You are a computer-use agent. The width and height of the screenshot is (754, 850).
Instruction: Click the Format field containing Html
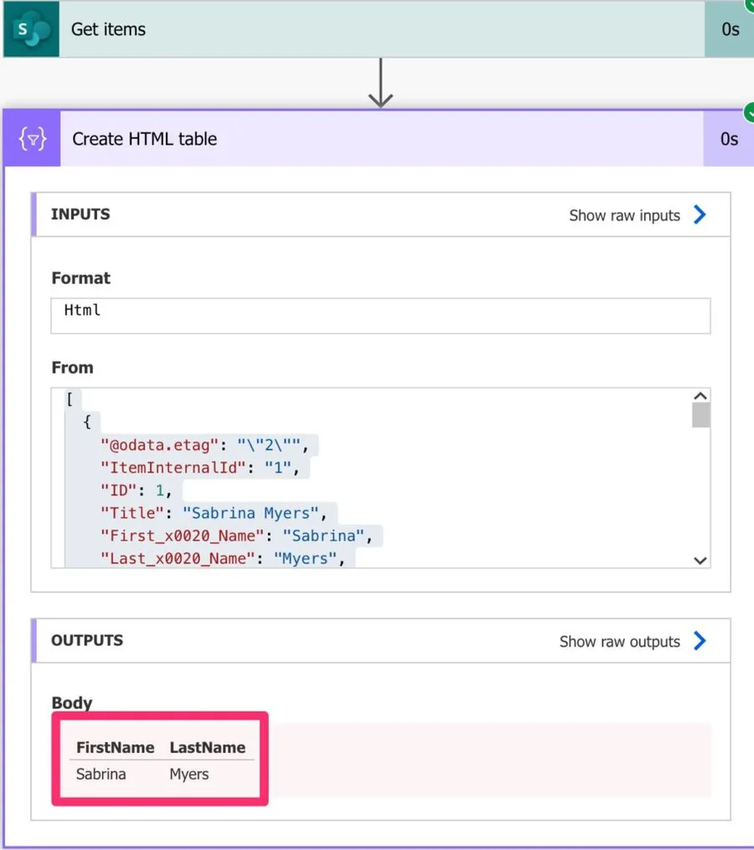[x=380, y=315]
